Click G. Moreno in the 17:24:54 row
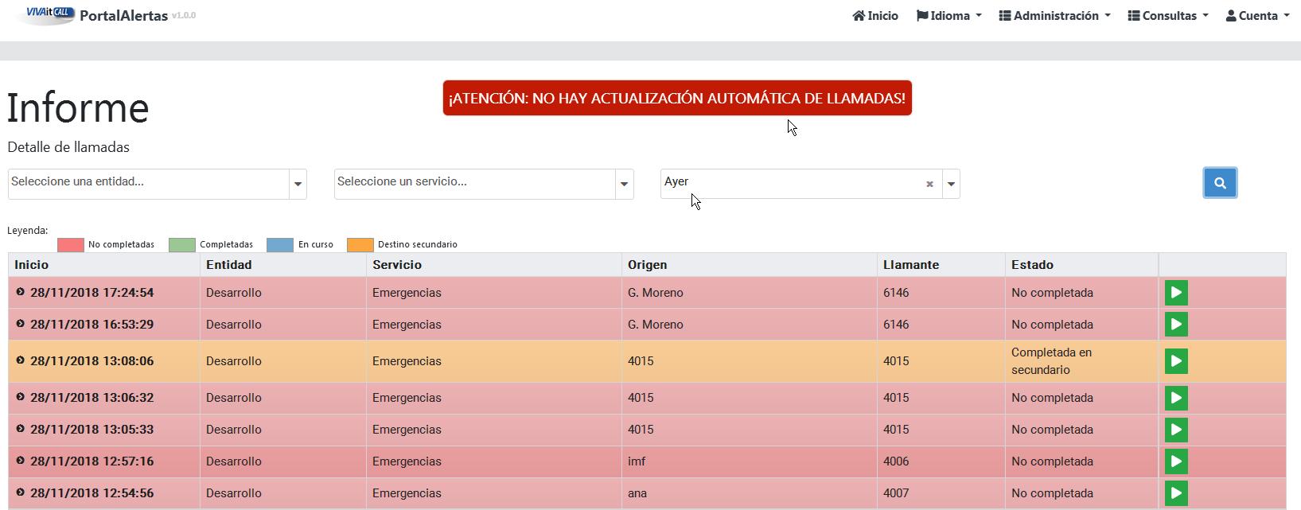1301x510 pixels. (x=656, y=293)
